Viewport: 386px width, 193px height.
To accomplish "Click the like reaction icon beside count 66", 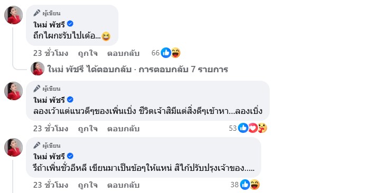I will coord(166,53).
